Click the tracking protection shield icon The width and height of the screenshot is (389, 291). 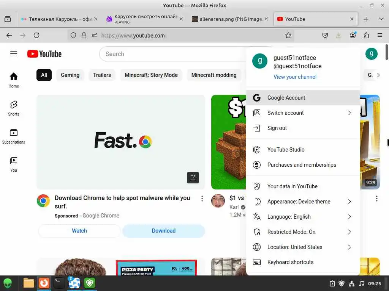click(73, 35)
